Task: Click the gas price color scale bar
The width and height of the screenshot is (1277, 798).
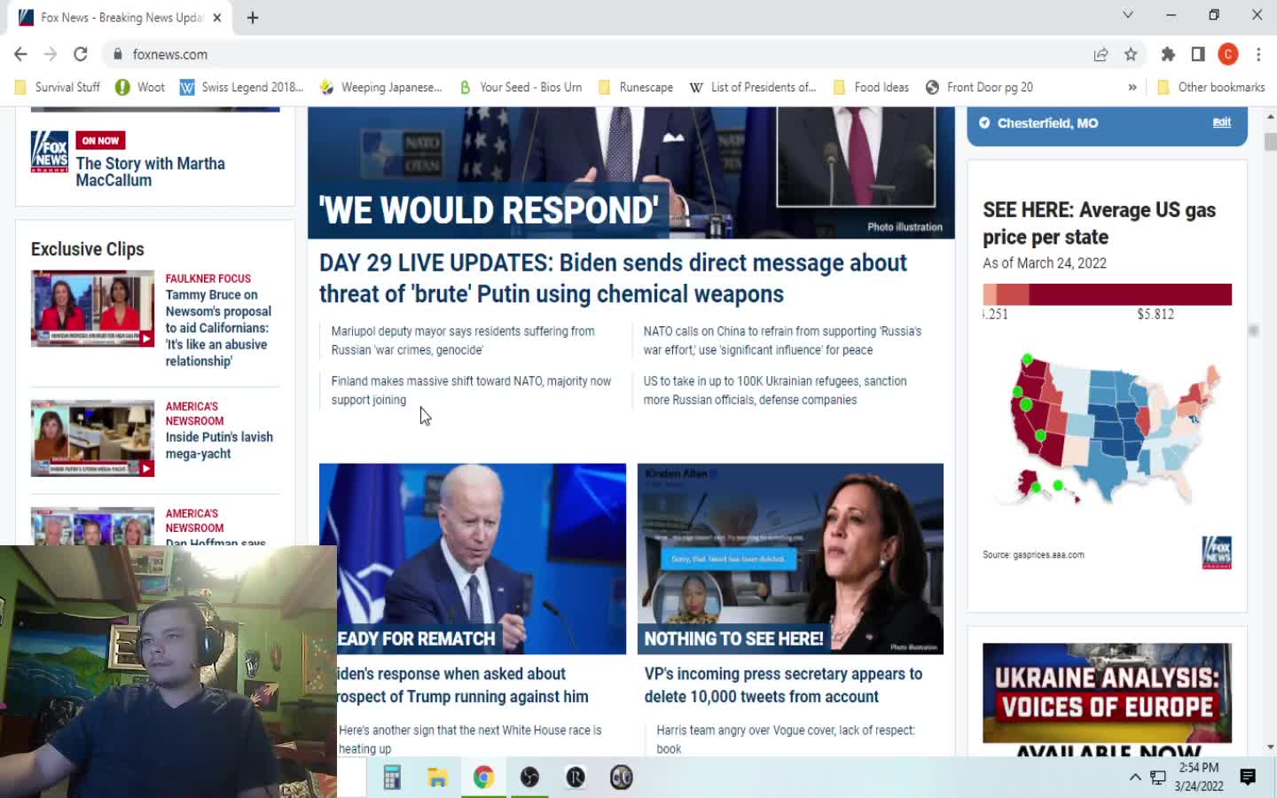Action: click(x=1107, y=294)
